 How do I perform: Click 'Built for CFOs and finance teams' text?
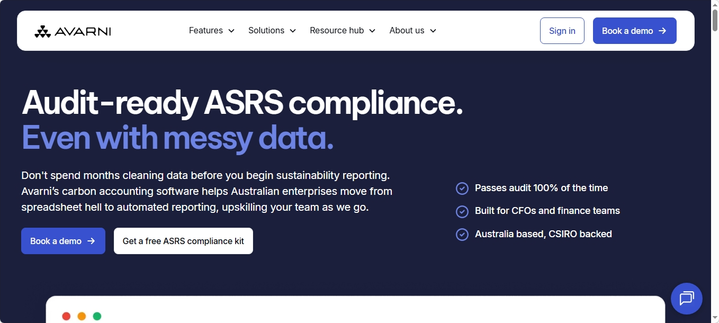click(547, 211)
